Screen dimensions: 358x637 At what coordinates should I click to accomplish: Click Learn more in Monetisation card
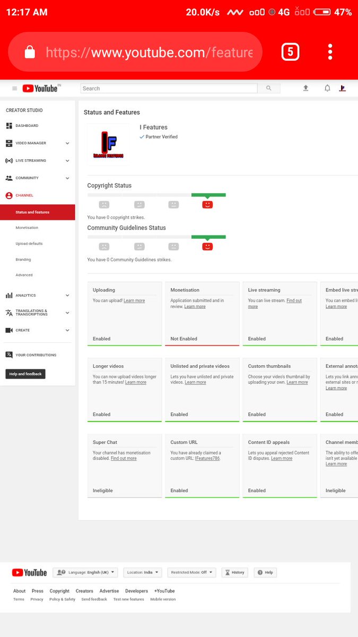195,306
